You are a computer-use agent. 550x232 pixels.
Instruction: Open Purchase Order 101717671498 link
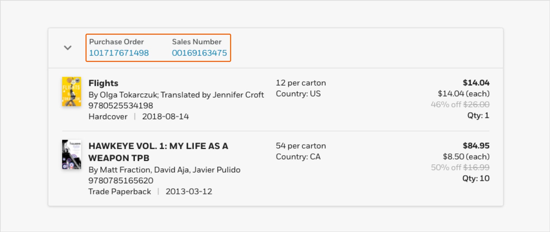119,53
